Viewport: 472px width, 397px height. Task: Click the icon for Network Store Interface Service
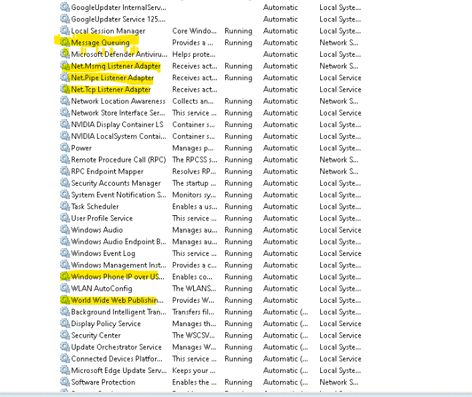tap(65, 112)
